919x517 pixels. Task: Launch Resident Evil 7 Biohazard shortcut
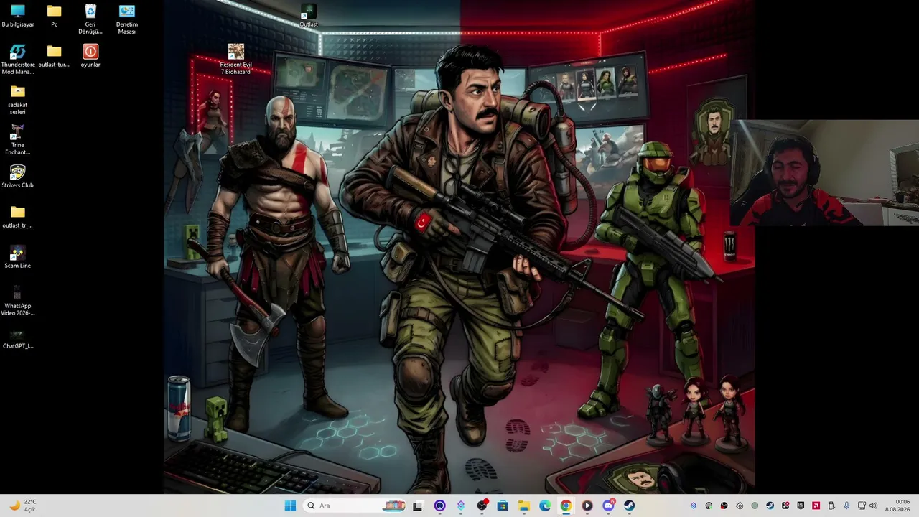point(235,60)
